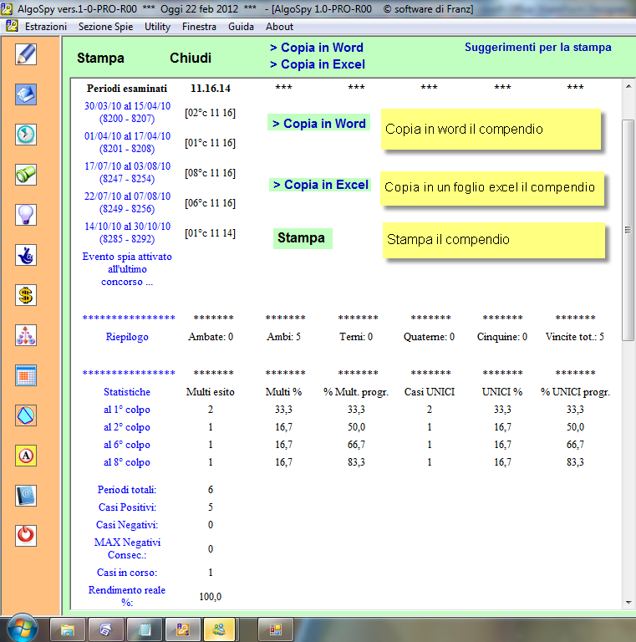Select period 01/04/10 al 17/04/10
Viewport: 636px width, 642px height.
click(x=127, y=142)
